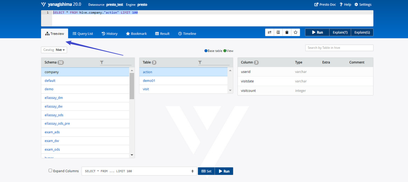Image resolution: width=408 pixels, height=182 pixels.
Task: Select the exam_dw schema
Action: click(85, 141)
